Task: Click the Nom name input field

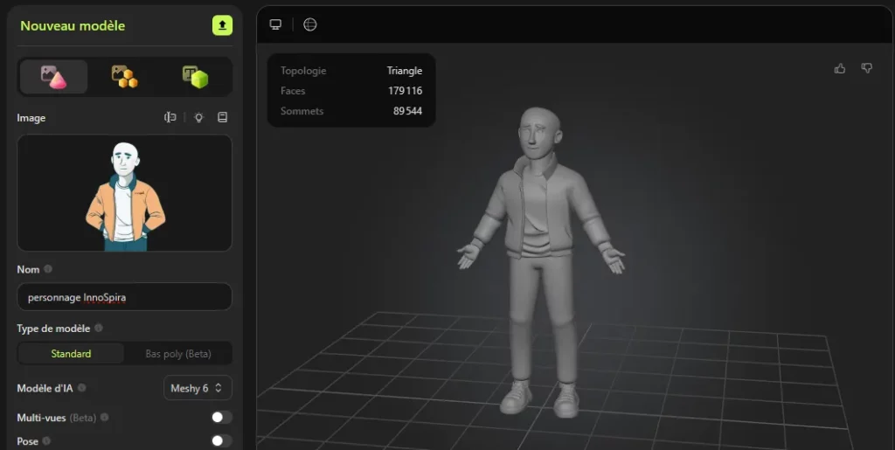Action: (x=124, y=297)
